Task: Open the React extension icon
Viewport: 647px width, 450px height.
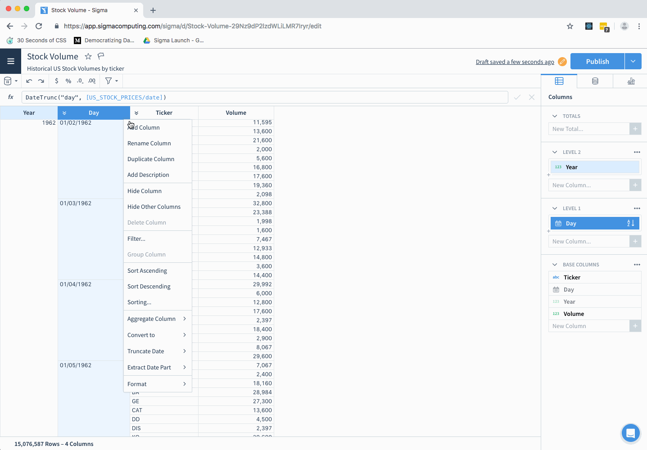Action: 589,26
